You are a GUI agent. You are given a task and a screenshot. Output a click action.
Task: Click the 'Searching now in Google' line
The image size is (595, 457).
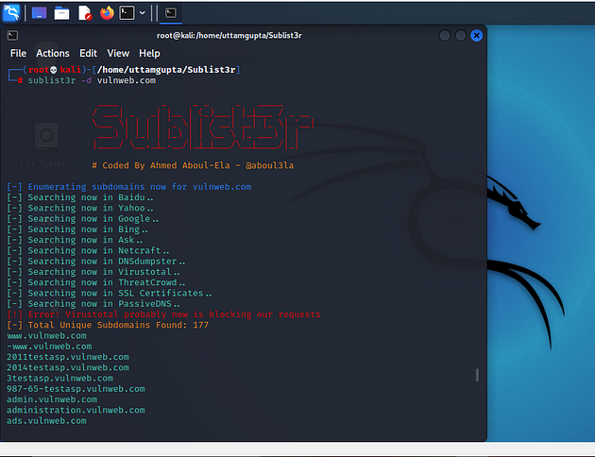pos(83,219)
